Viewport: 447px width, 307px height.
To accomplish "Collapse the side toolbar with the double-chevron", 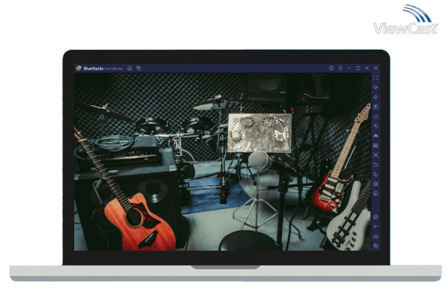I will coord(376,68).
